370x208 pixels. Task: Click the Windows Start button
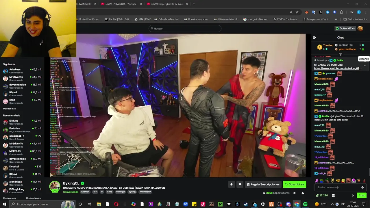(x=5, y=204)
